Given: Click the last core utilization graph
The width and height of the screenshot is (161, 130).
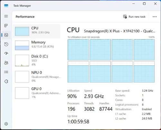Looking at the screenshot, I should pos(144,72).
